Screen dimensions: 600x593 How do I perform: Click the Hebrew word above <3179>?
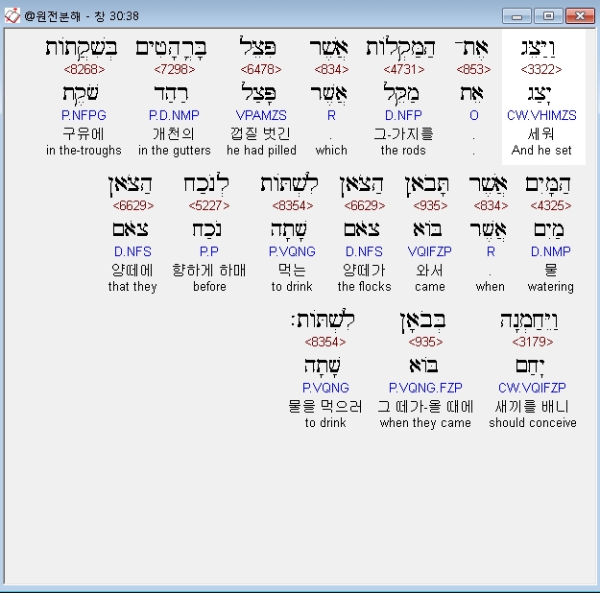click(x=530, y=321)
